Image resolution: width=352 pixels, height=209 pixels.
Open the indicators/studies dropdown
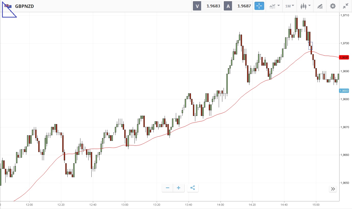[274, 6]
